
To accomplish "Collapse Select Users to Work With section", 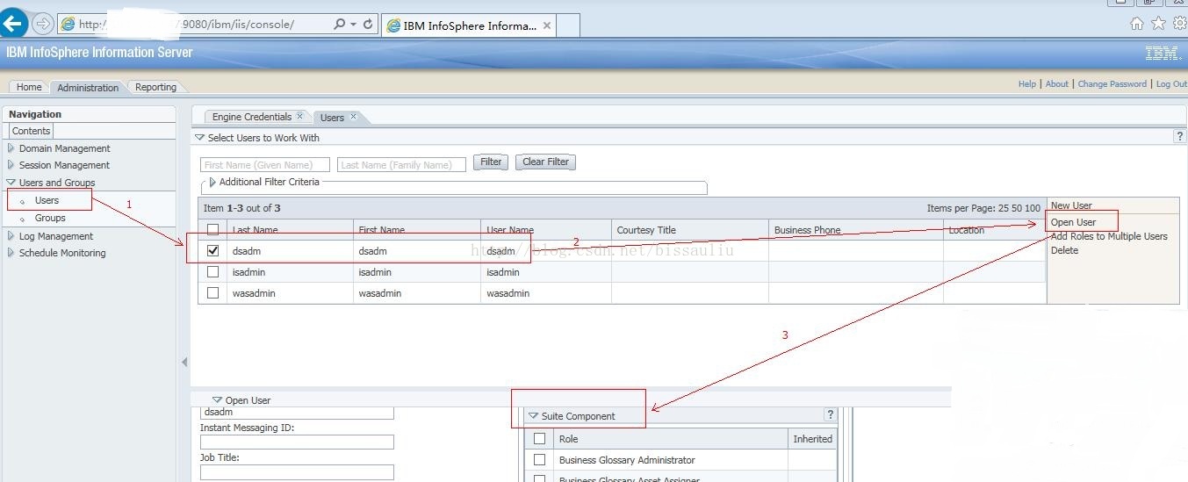I will pos(200,138).
